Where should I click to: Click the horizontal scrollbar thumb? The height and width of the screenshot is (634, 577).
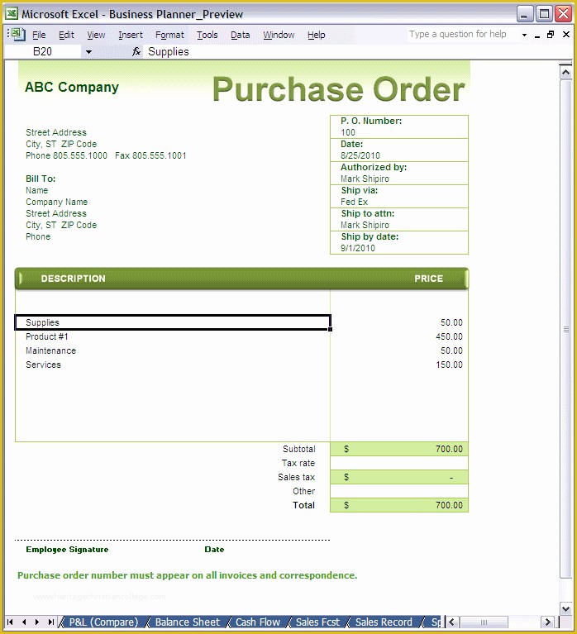(x=484, y=622)
